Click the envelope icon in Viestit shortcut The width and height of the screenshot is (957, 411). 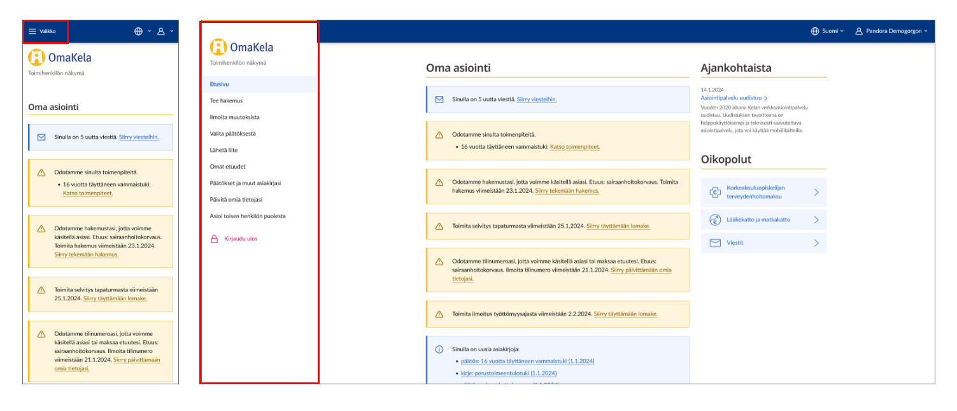coord(714,243)
